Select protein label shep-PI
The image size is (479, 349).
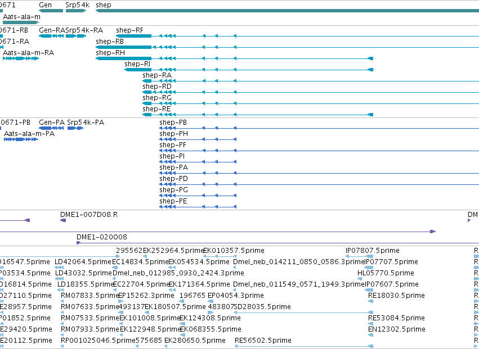(172, 156)
